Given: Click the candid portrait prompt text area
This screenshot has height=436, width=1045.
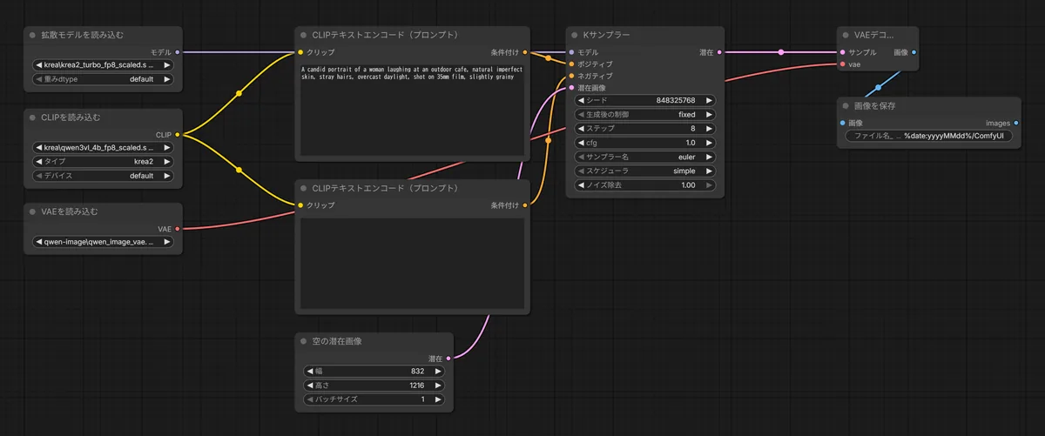Looking at the screenshot, I should [x=413, y=110].
